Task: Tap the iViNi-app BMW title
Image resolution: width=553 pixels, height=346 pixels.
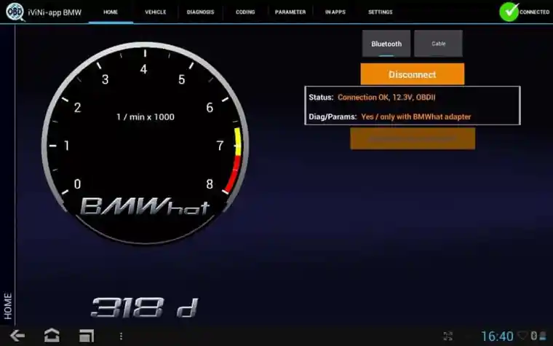Action: coord(55,12)
